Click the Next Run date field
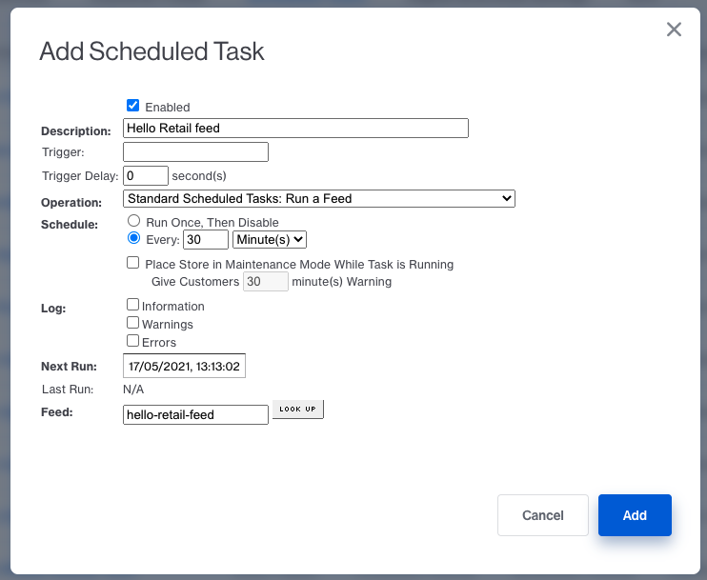The image size is (707, 580). (185, 367)
